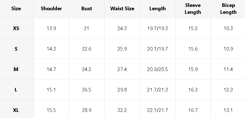
Task: Click the L size row label
Action: pyautogui.click(x=16, y=90)
